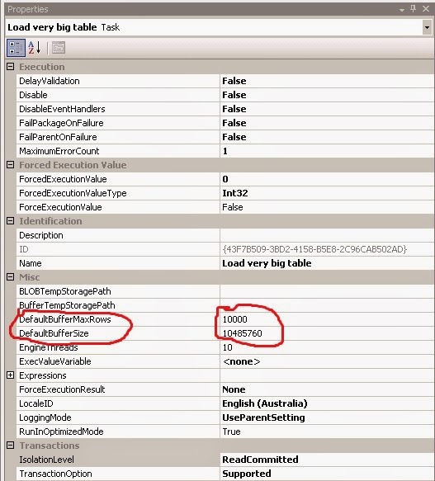
Task: Switch to Categorized view icon
Action: point(16,48)
